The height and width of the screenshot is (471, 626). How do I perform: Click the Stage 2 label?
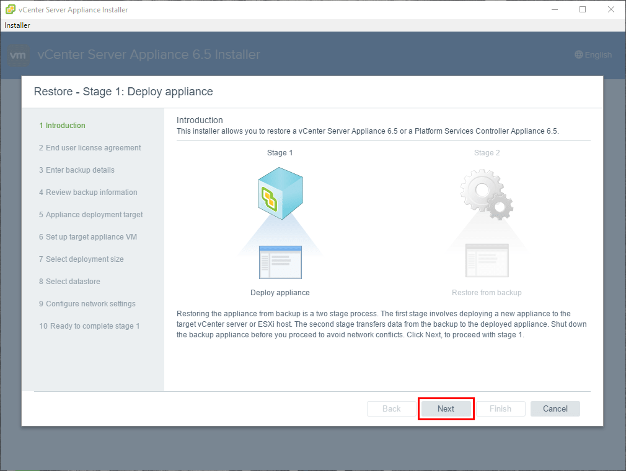click(x=487, y=153)
